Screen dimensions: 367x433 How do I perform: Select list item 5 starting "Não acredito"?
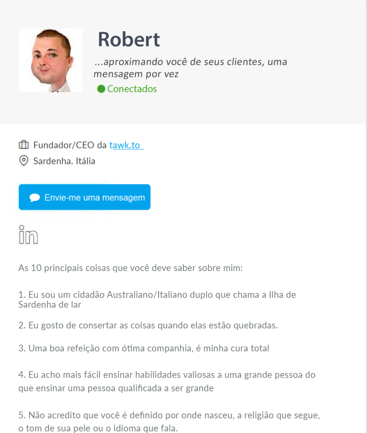[167, 422]
